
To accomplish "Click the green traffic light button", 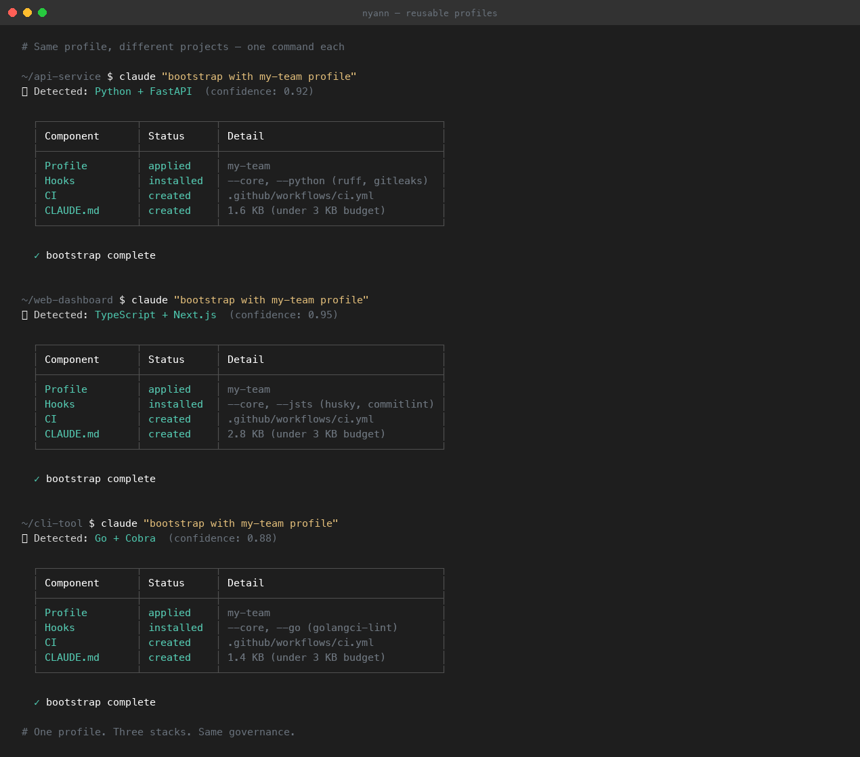I will pos(42,12).
